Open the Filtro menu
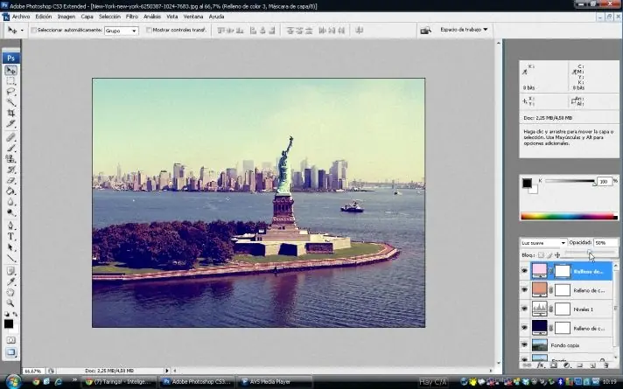This screenshot has height=389, width=623. point(131,17)
